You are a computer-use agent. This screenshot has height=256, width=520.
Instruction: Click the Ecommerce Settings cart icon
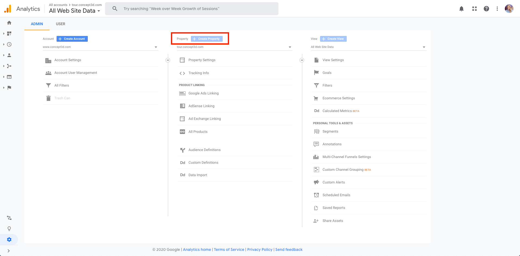coord(316,98)
